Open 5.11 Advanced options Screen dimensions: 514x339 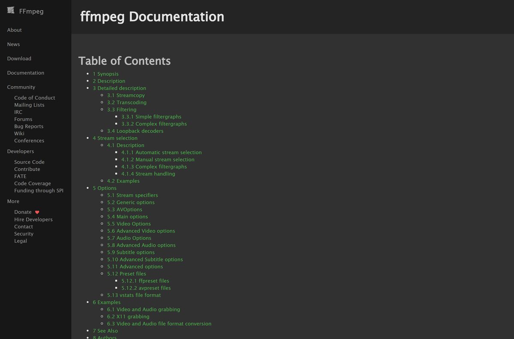[x=135, y=266]
